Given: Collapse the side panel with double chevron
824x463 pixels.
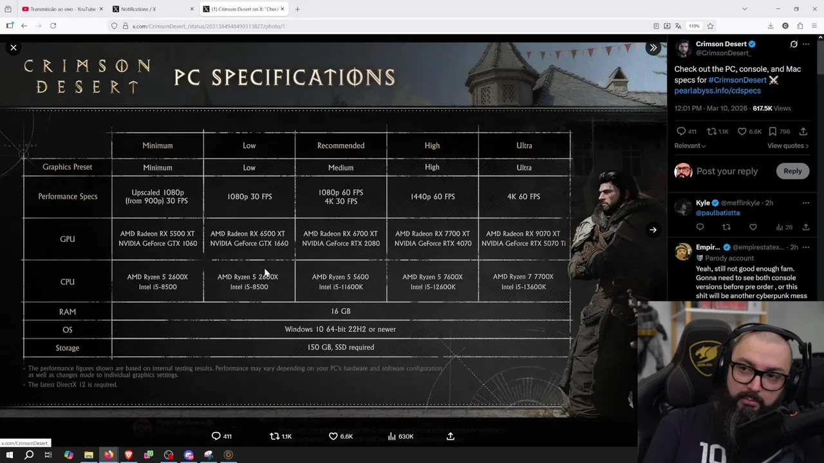Looking at the screenshot, I should point(653,48).
